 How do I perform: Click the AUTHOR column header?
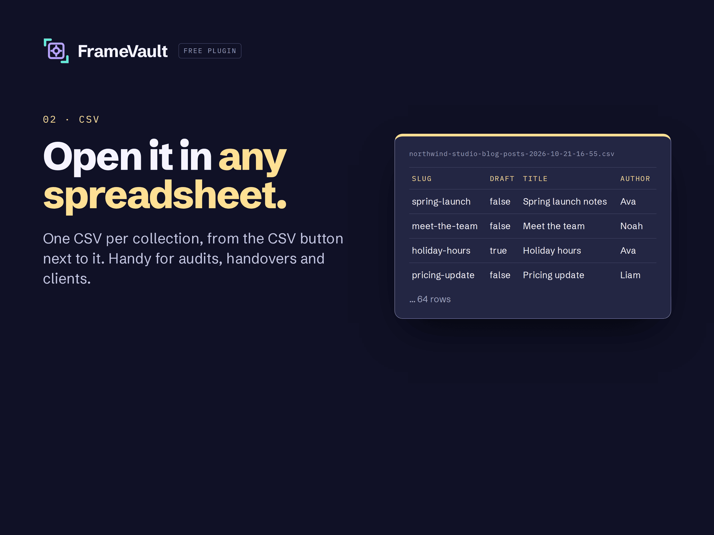click(635, 179)
